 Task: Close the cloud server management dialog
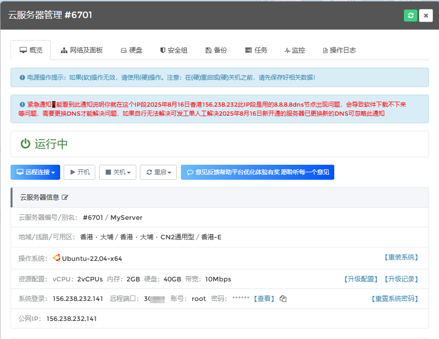click(x=425, y=16)
